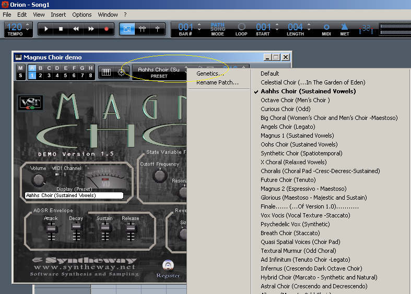
Task: Select Angels Choir (Legato) preset
Action: [288, 127]
